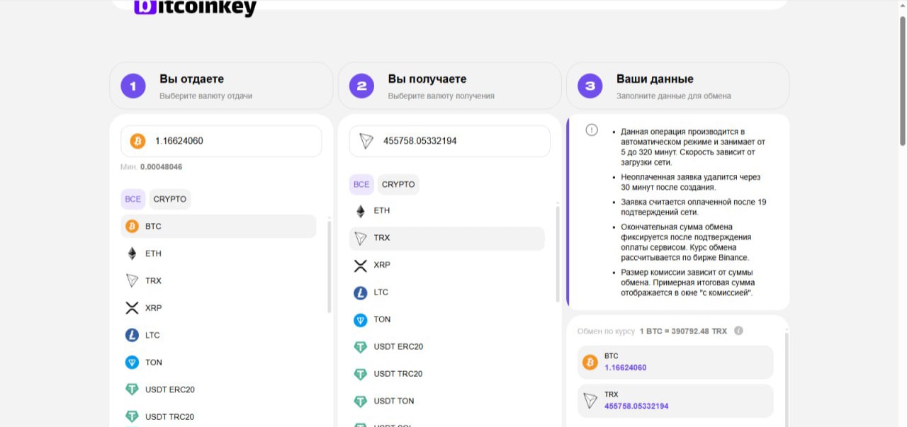This screenshot has height=427, width=907.
Task: Select TON icon in the send list
Action: coord(132,363)
